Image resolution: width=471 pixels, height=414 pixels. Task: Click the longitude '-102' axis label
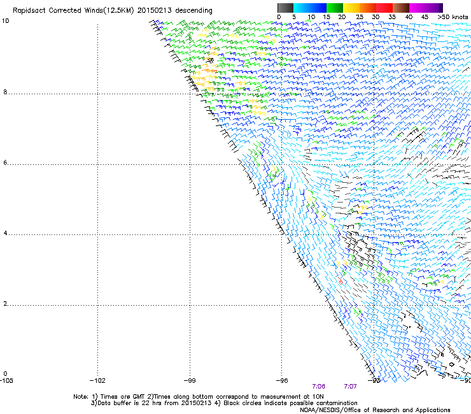(x=97, y=381)
